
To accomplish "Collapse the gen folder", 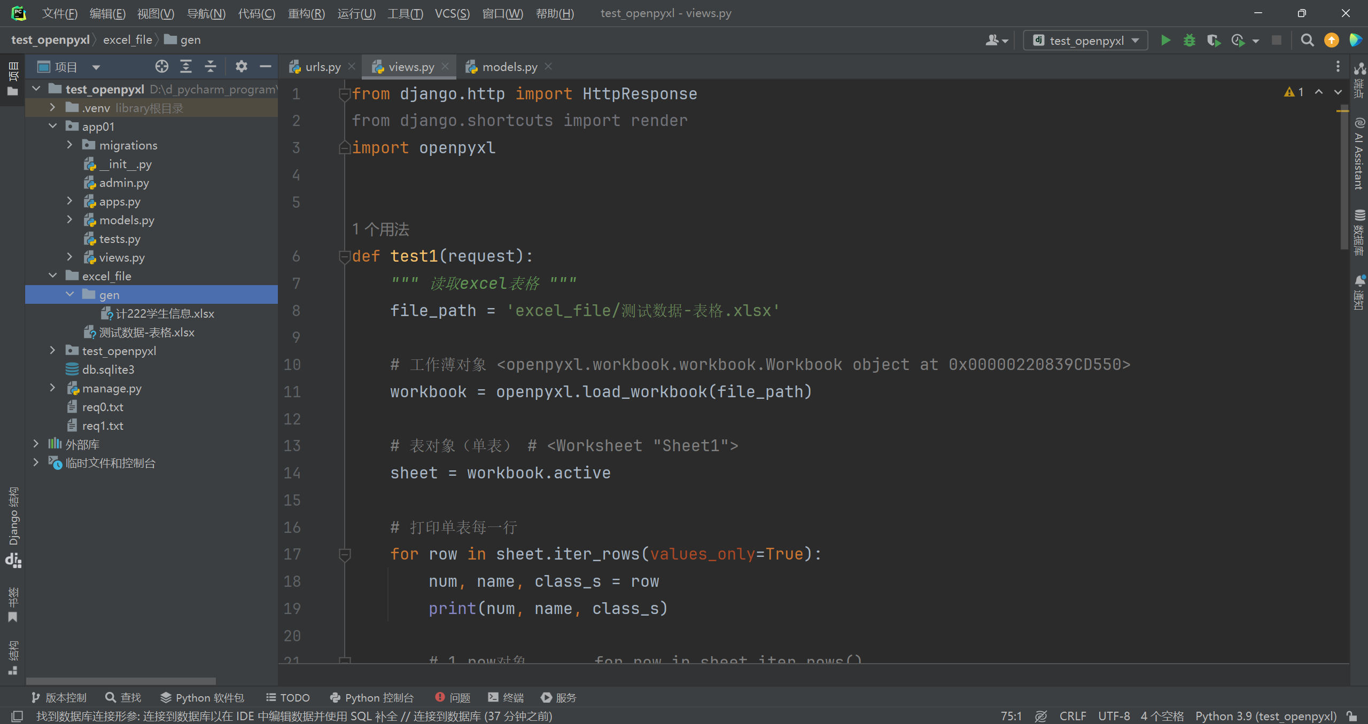I will 69,294.
